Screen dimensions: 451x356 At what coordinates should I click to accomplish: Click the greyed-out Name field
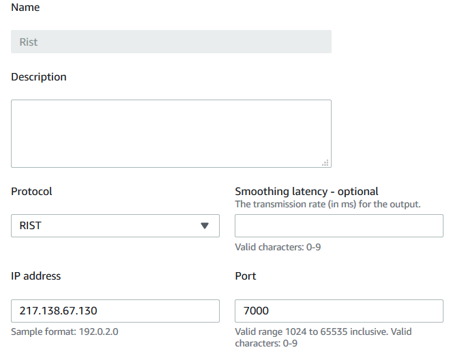click(x=171, y=42)
